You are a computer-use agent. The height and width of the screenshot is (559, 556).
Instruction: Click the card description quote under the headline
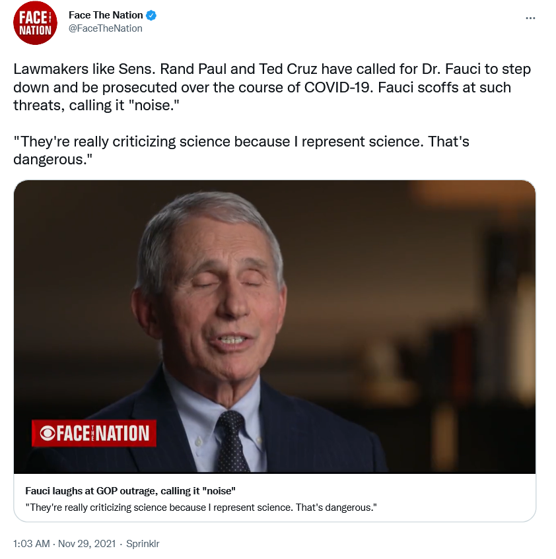pos(201,507)
